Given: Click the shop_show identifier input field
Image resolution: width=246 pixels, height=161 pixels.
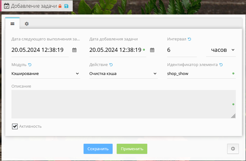Looking at the screenshot, I should pyautogui.click(x=198, y=74).
